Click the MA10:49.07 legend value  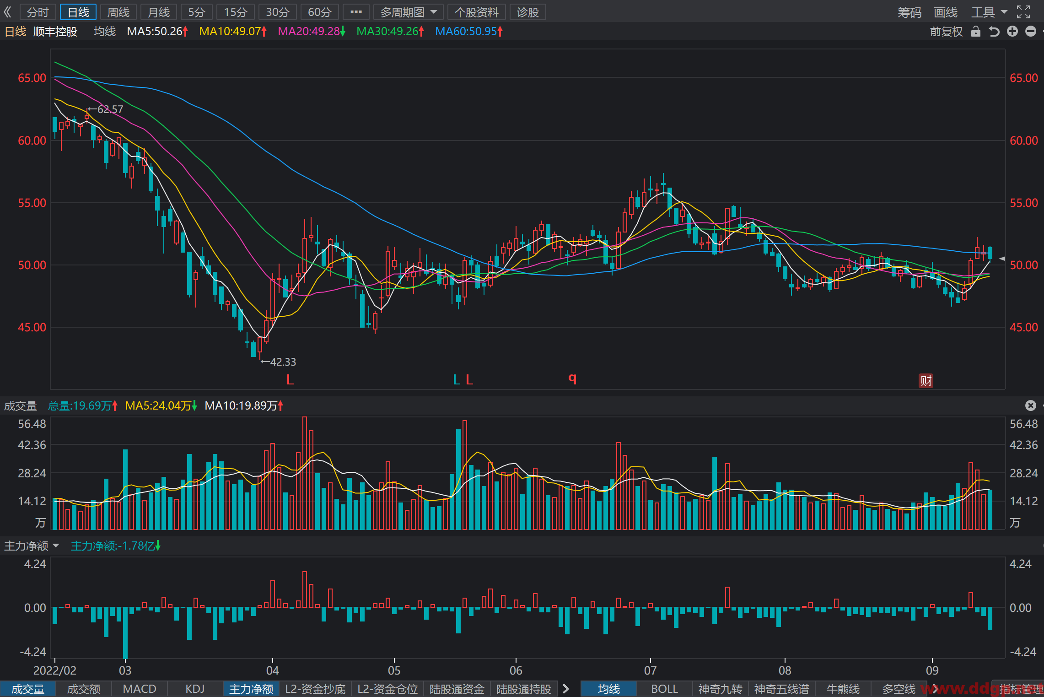(233, 31)
